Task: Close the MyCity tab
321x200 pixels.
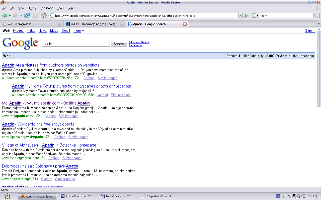Action: point(122,24)
